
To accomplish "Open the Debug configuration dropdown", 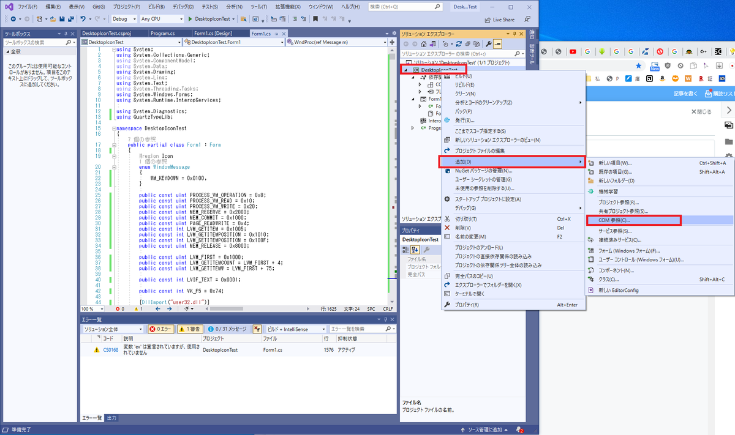I will 123,19.
